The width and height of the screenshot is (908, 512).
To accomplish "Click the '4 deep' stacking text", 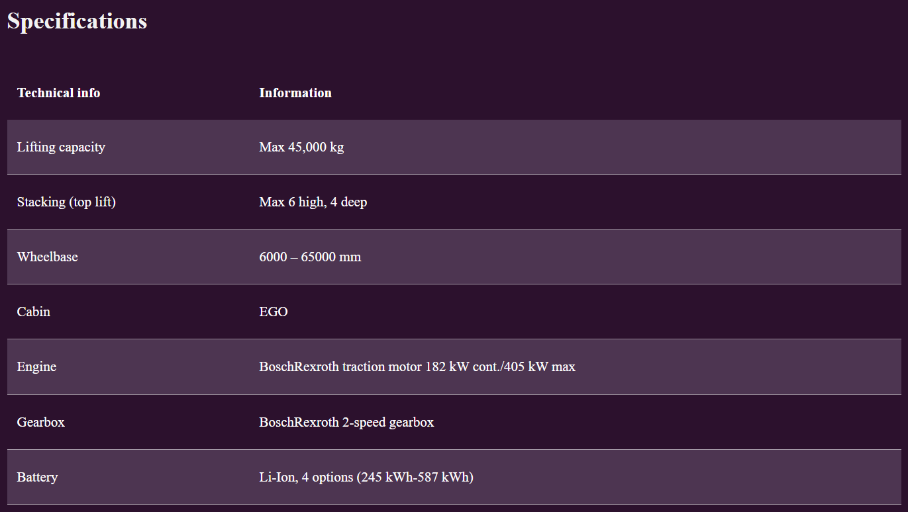I will click(x=349, y=202).
